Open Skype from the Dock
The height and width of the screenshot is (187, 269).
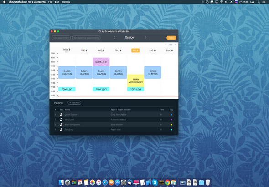tap(155, 182)
